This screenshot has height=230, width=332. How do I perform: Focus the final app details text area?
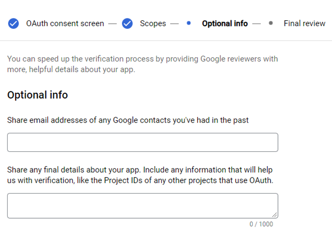[143, 206]
